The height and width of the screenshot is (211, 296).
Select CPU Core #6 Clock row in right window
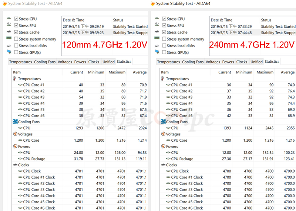228,208
